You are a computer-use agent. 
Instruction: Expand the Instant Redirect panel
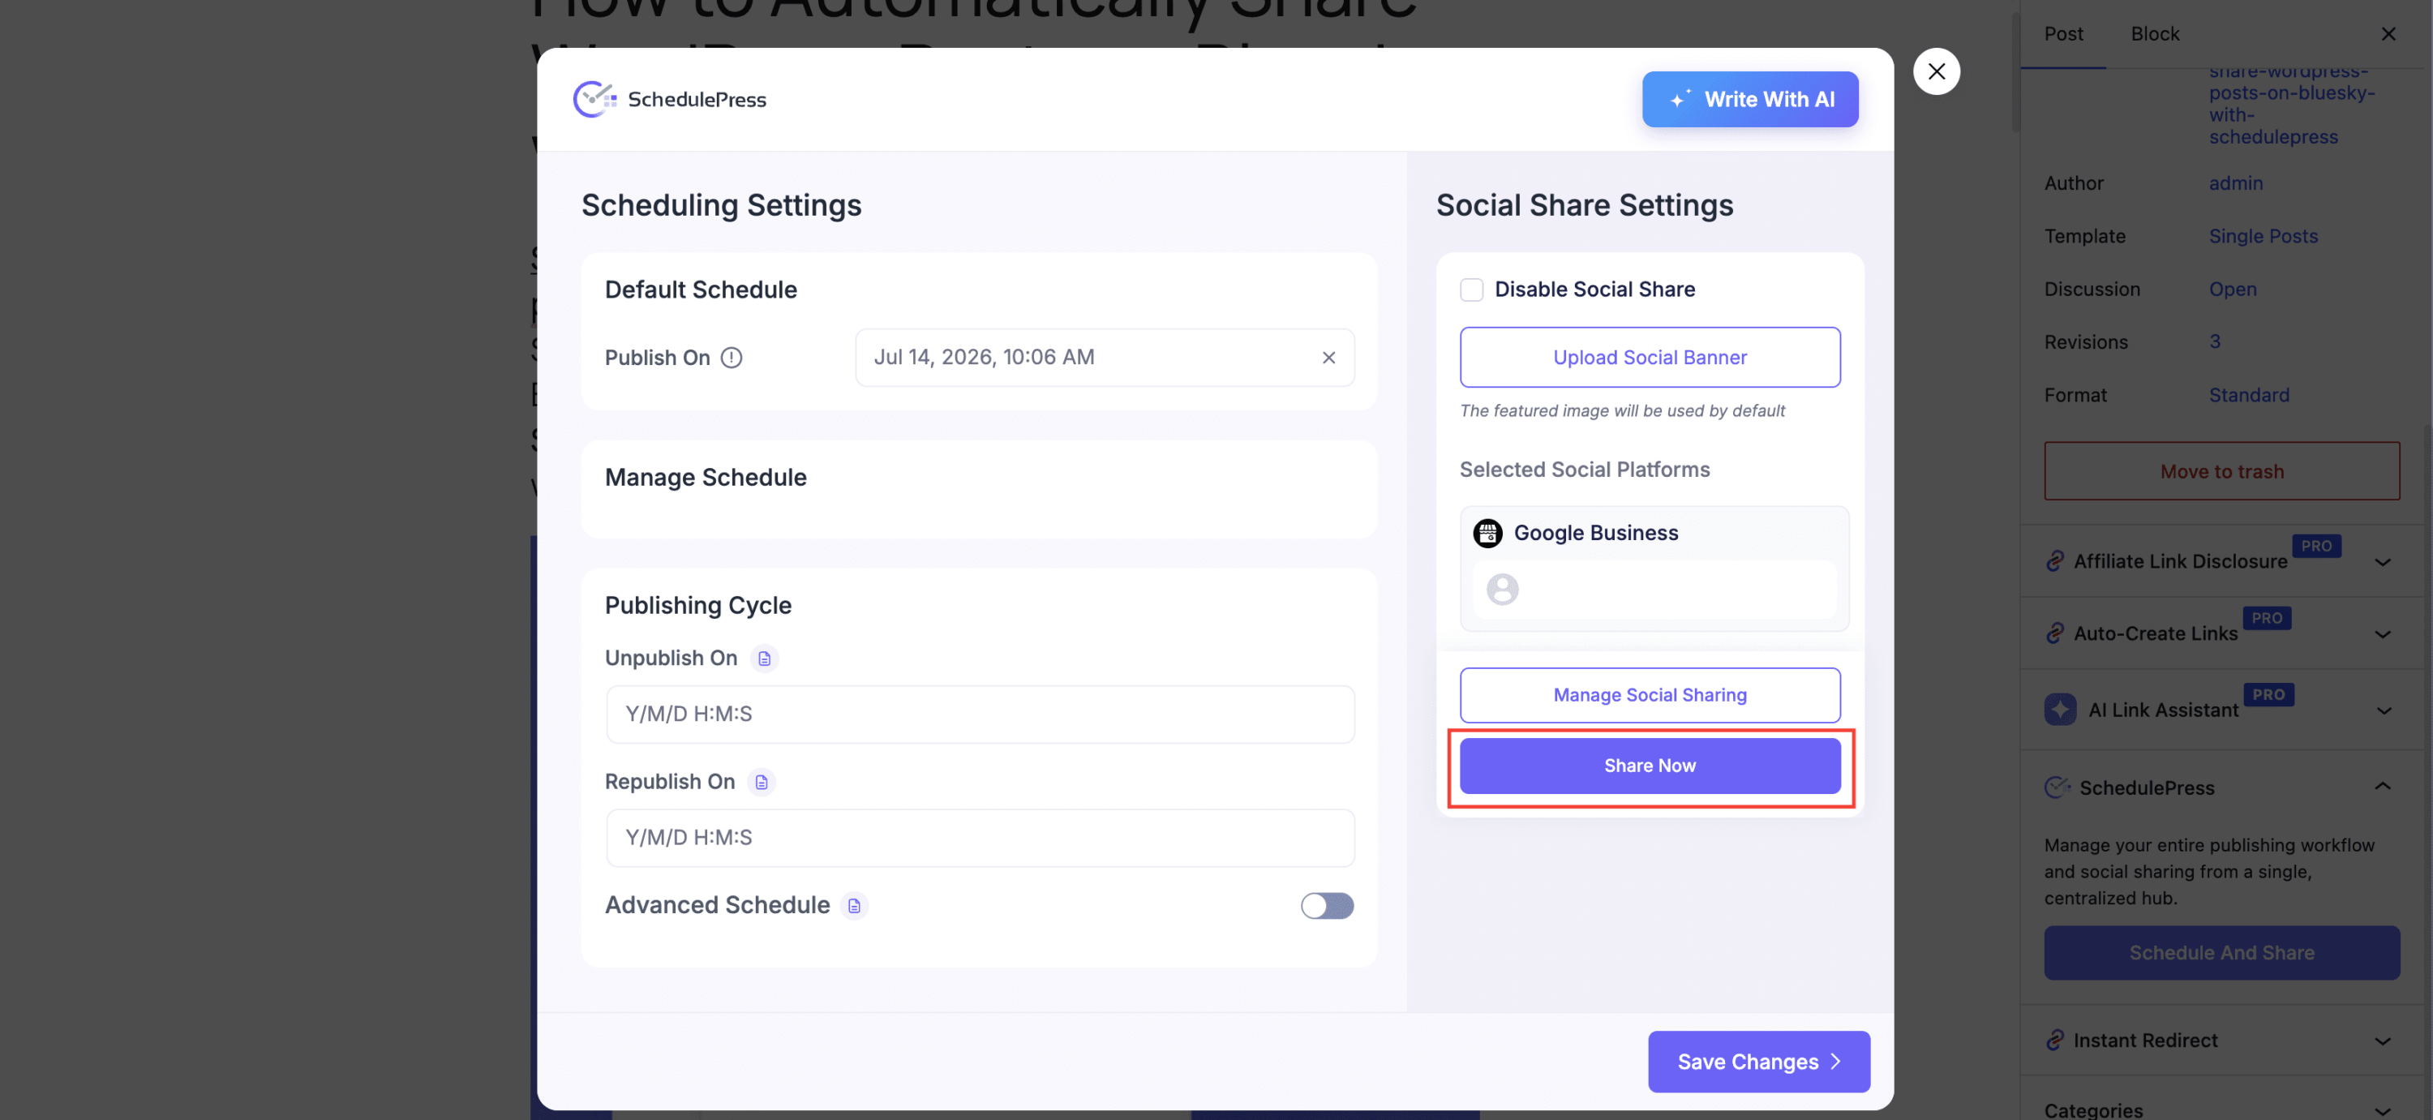pos(2382,1041)
